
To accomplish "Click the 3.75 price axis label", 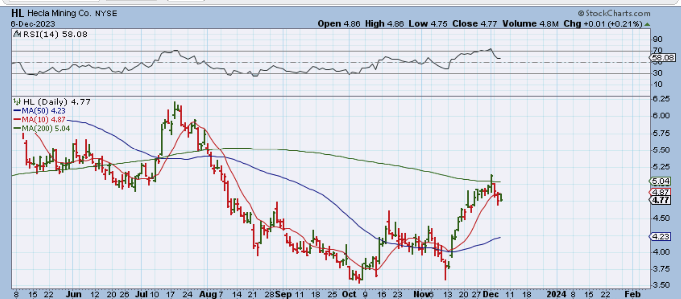I will [661, 269].
